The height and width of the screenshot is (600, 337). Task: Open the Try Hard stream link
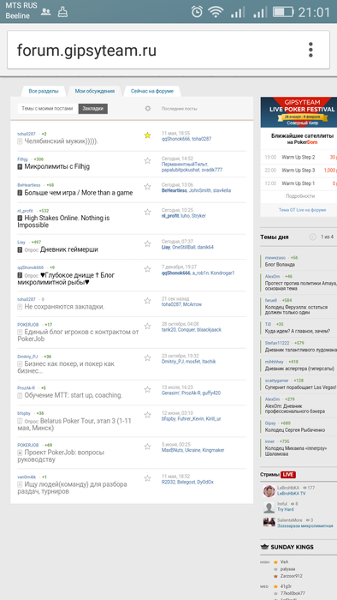(x=286, y=510)
